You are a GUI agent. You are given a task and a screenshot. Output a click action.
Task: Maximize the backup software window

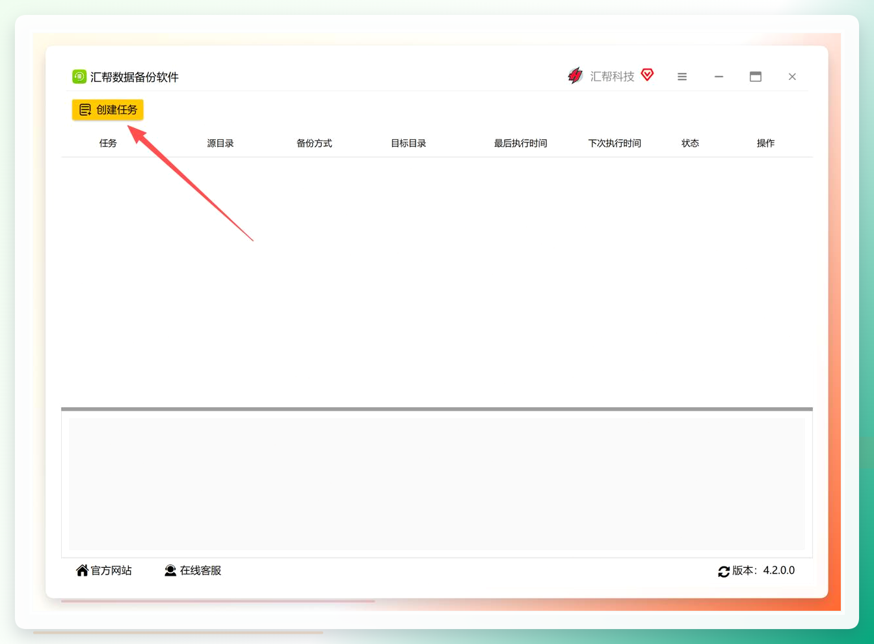coord(756,77)
